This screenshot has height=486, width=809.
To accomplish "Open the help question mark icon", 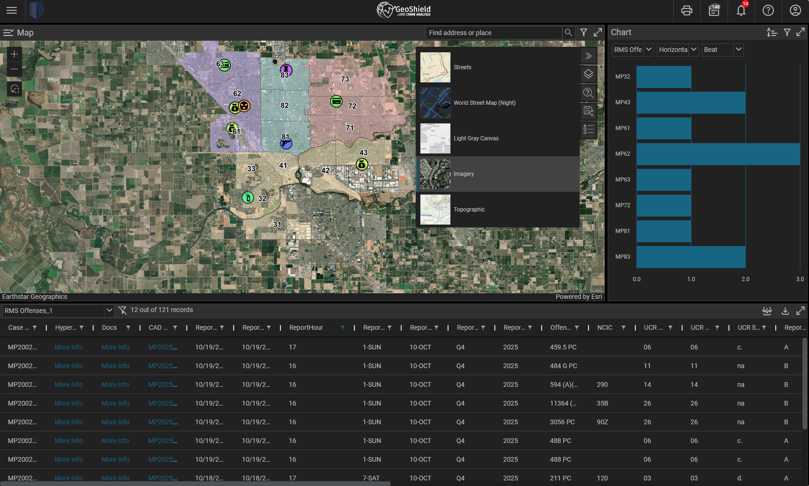I will tap(768, 10).
